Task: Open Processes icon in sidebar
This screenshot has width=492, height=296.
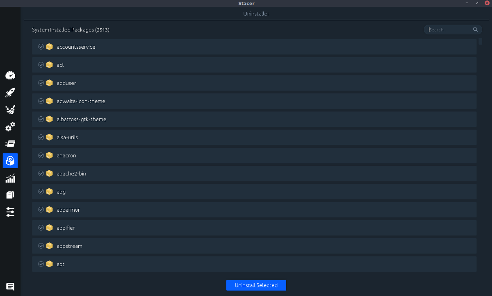Action: click(10, 144)
